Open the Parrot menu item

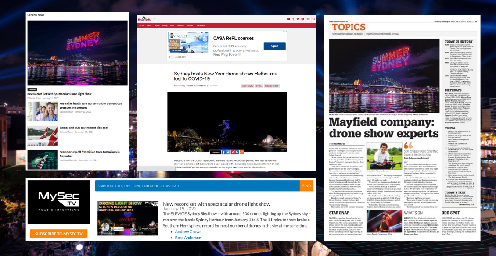149,25
